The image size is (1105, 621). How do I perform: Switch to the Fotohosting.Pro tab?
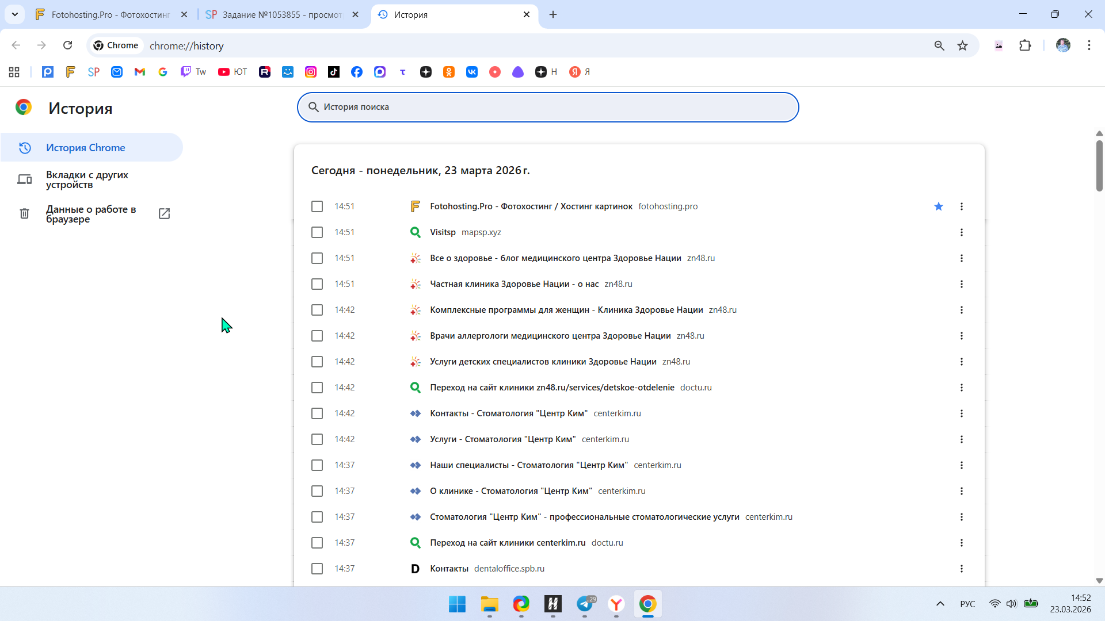tap(109, 15)
